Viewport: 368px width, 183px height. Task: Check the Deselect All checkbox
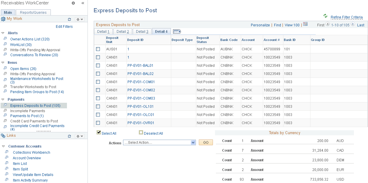tap(141, 132)
